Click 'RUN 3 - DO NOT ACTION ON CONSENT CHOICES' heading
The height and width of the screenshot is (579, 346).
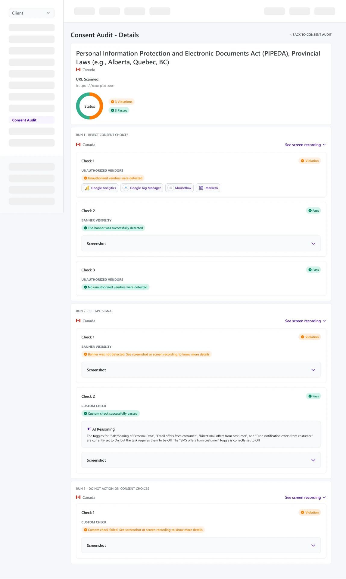pos(113,489)
